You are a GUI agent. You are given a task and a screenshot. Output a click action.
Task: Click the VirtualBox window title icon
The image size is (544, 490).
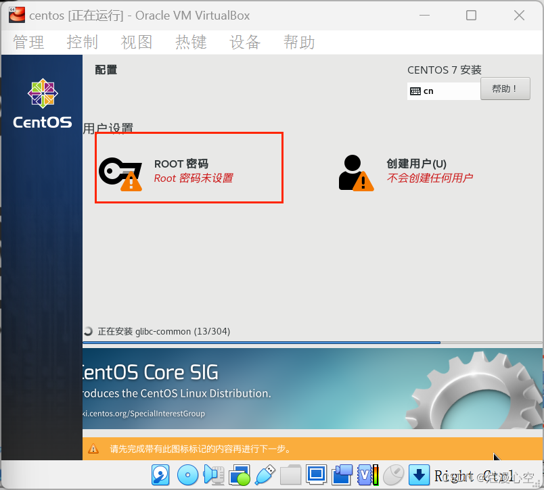17,16
